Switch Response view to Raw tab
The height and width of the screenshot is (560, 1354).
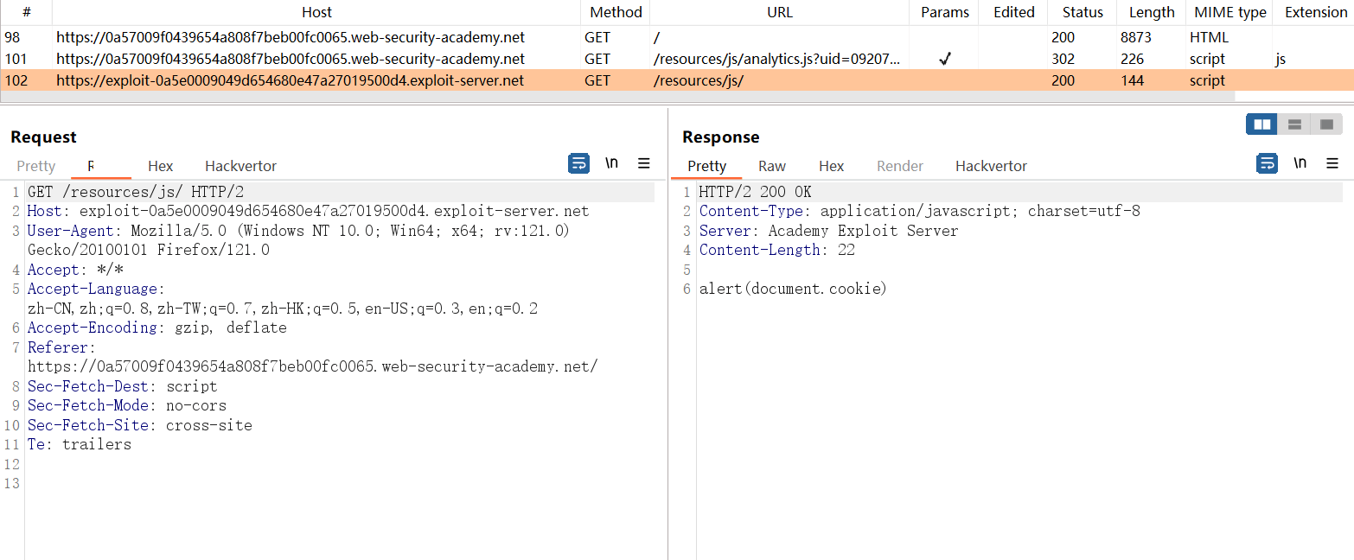772,166
